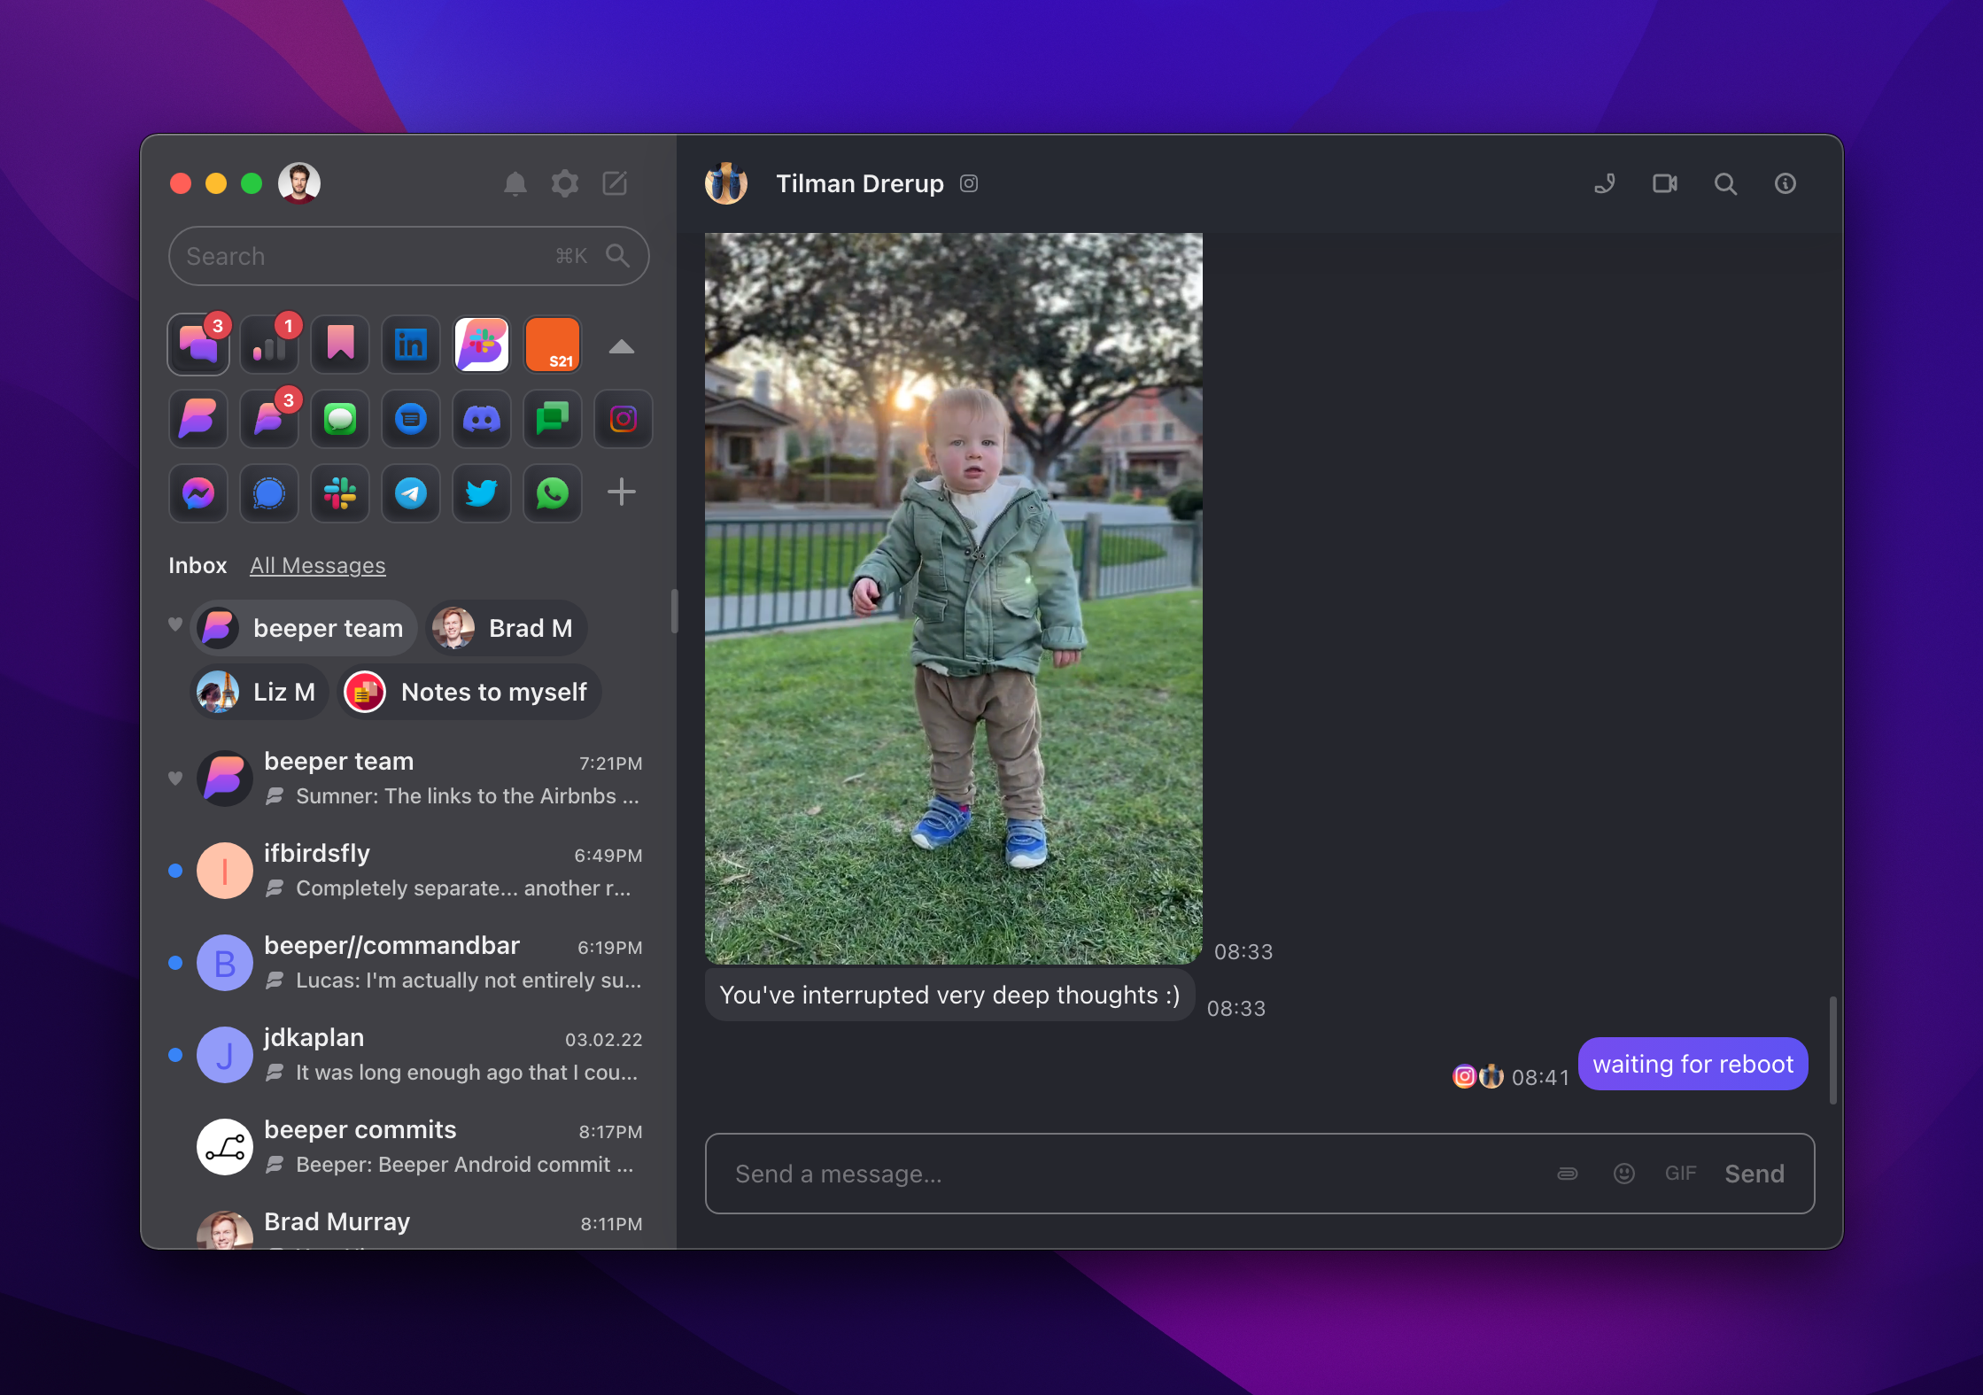
Task: Switch to All Messages tab
Action: coord(317,563)
